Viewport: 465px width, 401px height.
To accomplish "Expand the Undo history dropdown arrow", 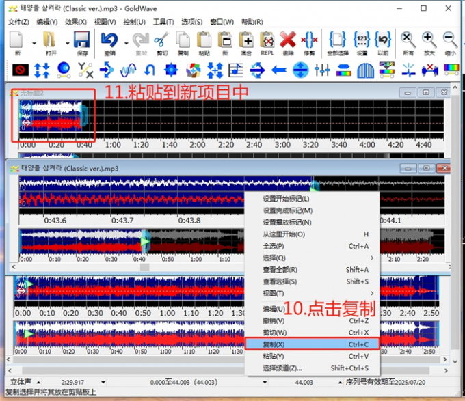I will coord(127,44).
